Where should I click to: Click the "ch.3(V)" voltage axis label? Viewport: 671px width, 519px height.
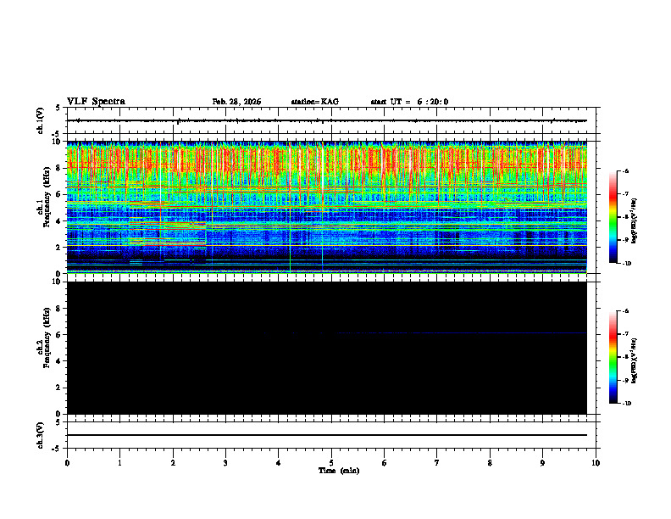(40, 435)
